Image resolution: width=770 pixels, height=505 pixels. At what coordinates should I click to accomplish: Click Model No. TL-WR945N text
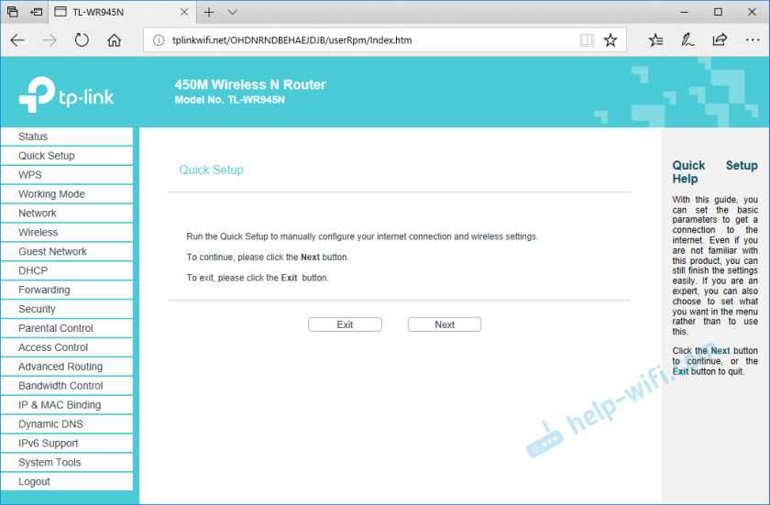230,100
